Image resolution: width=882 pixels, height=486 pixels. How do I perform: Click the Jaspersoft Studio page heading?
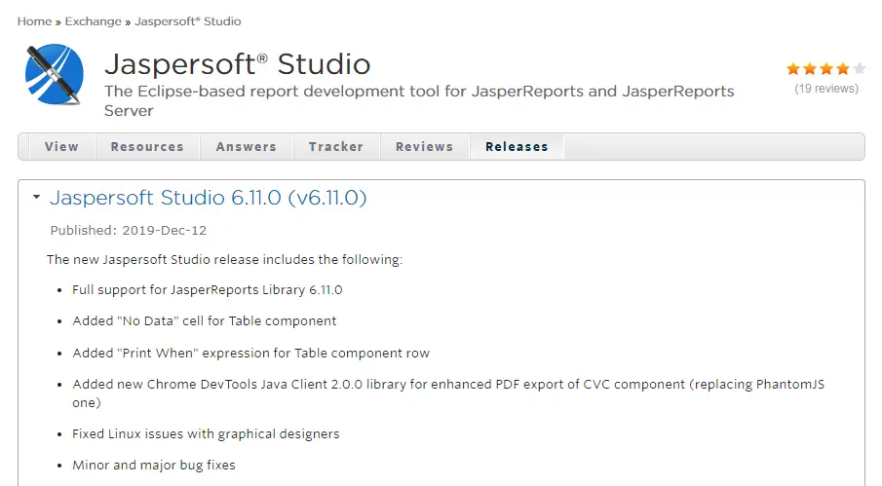(x=237, y=64)
